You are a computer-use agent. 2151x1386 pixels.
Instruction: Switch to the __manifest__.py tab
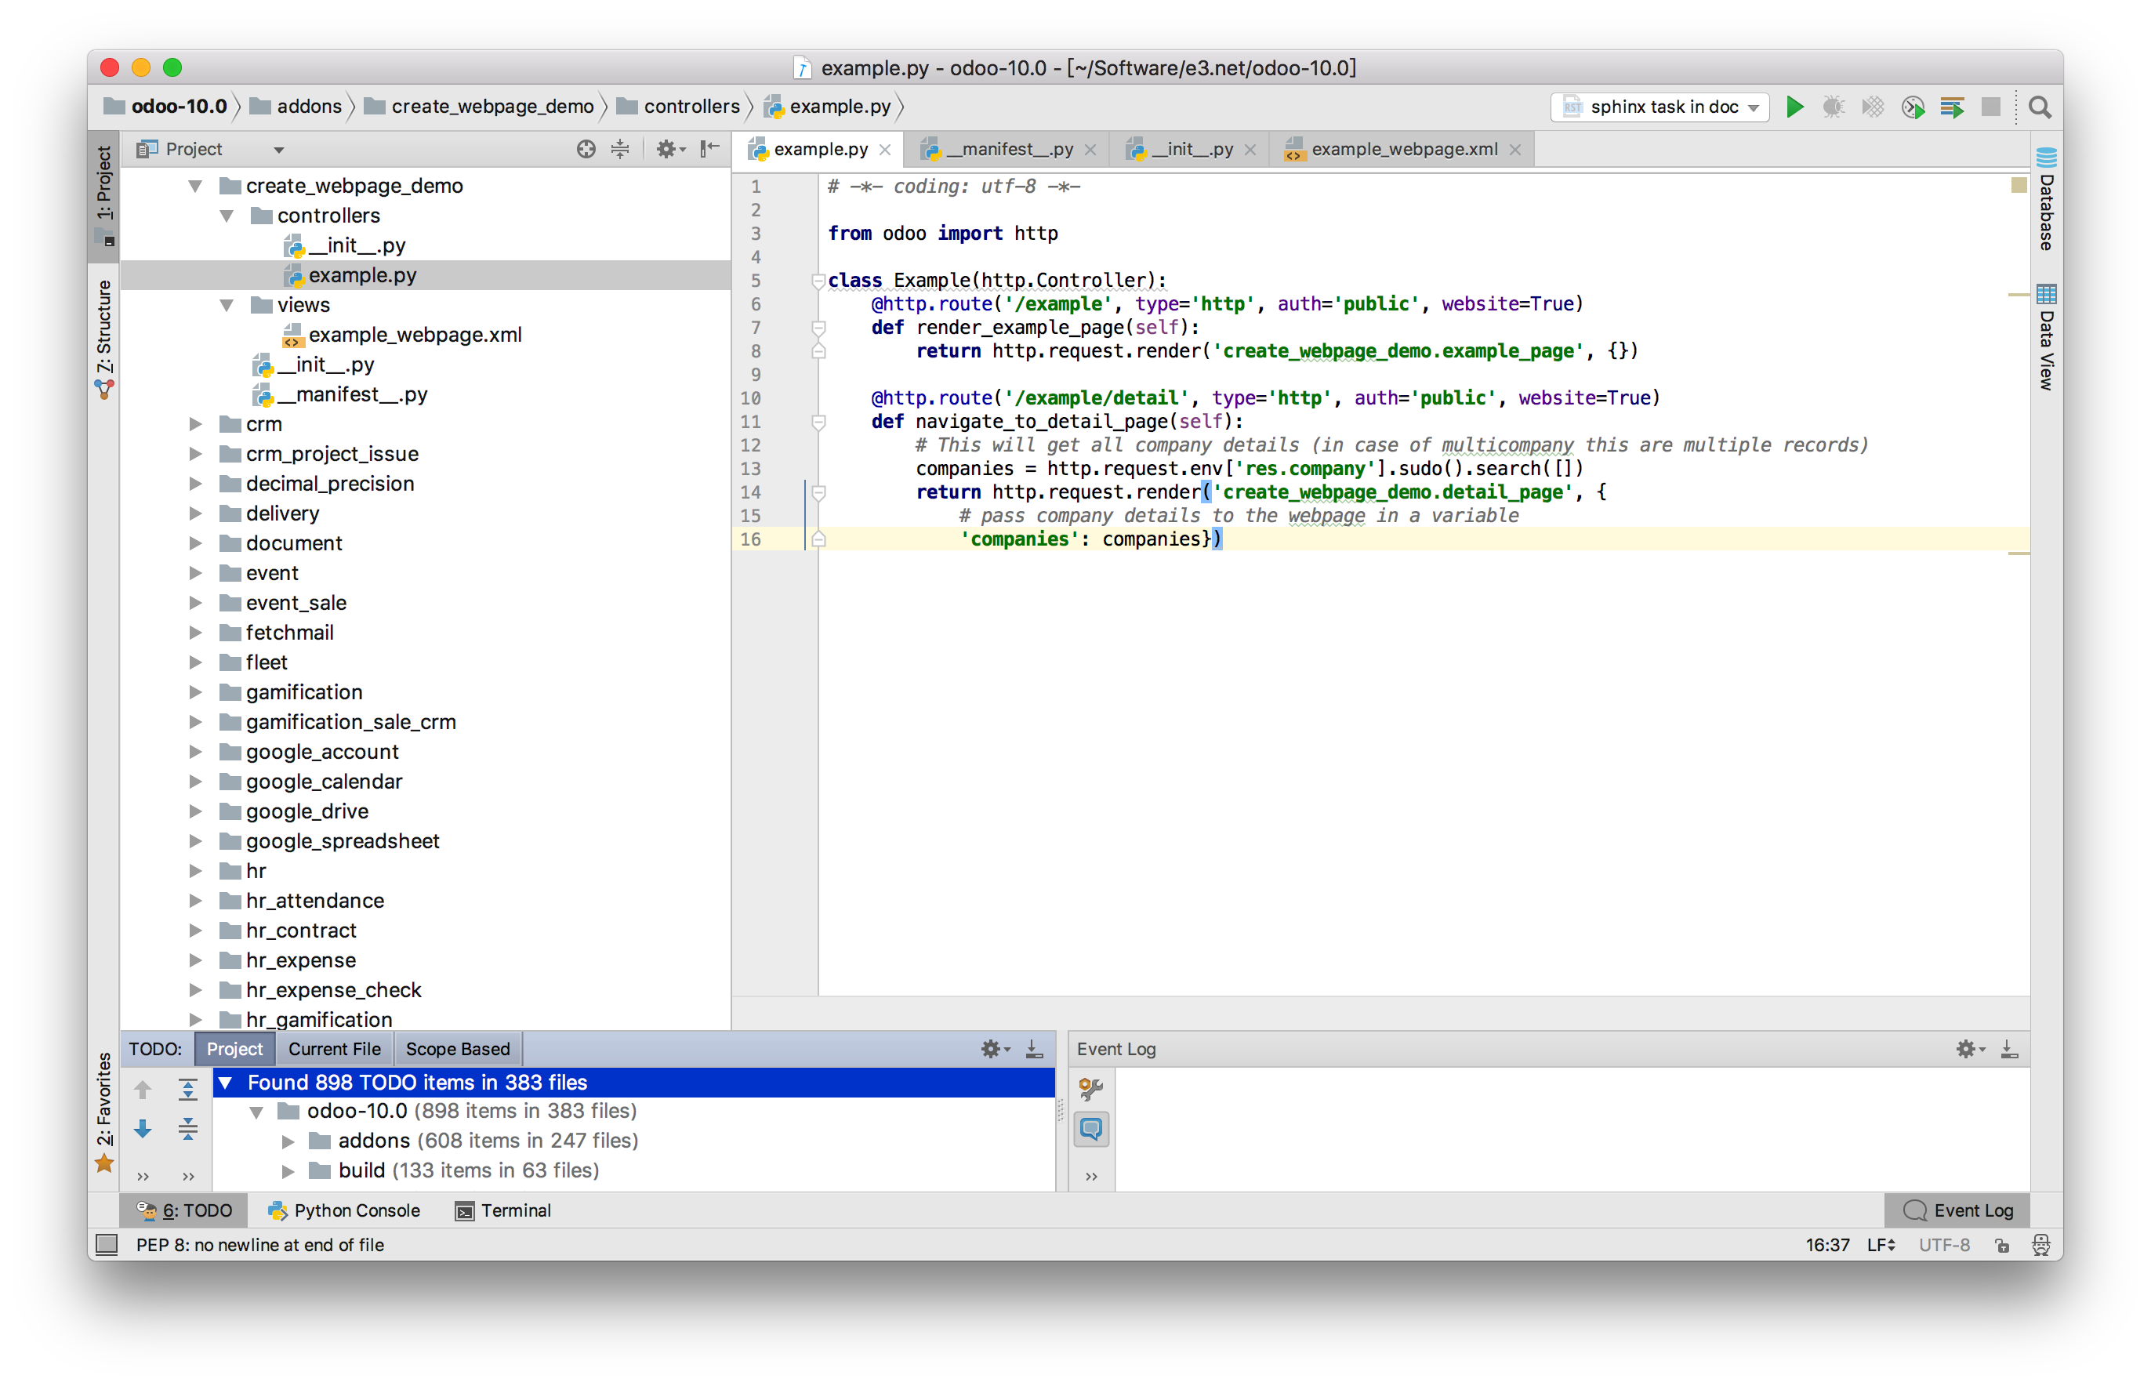(x=1008, y=150)
